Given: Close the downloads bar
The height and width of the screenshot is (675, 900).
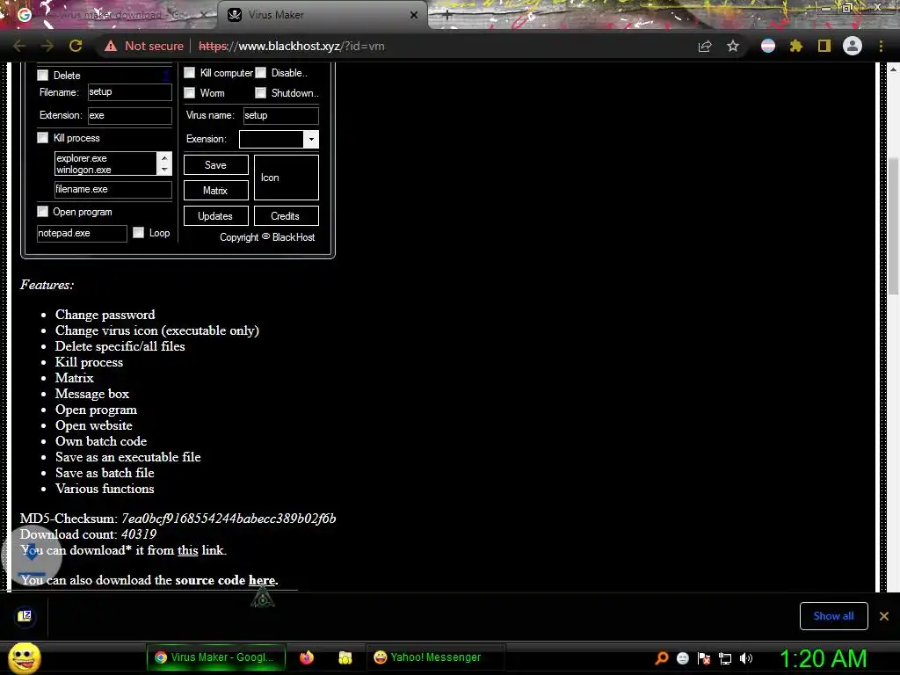Looking at the screenshot, I should (x=884, y=616).
